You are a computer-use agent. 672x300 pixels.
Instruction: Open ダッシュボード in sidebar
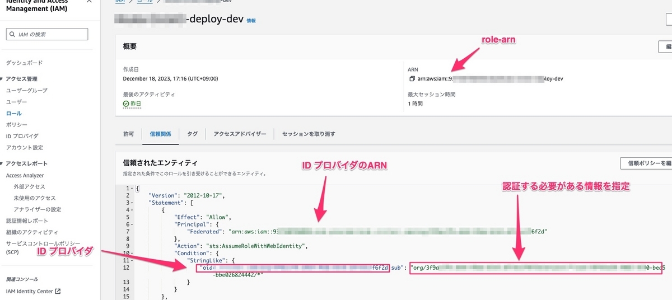pos(24,63)
